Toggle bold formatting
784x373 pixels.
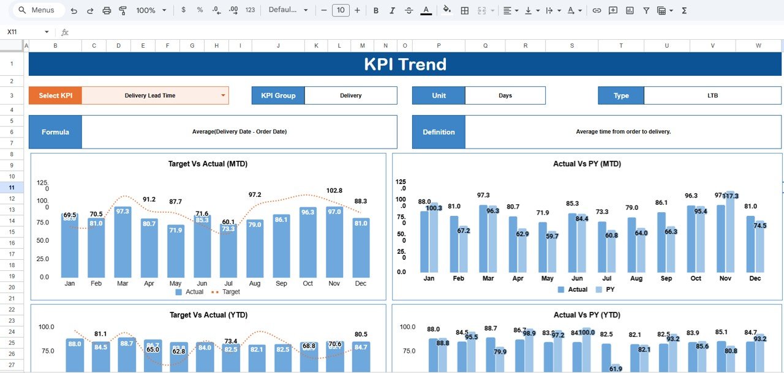[375, 10]
